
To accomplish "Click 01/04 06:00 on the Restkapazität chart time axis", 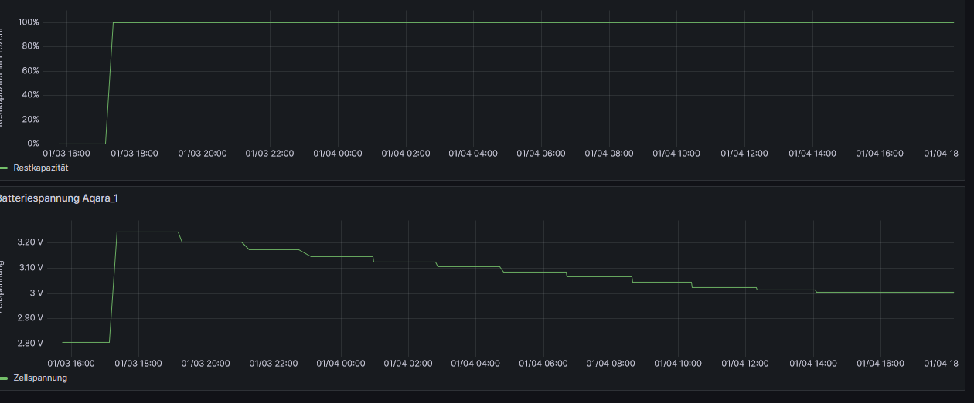I will (541, 154).
